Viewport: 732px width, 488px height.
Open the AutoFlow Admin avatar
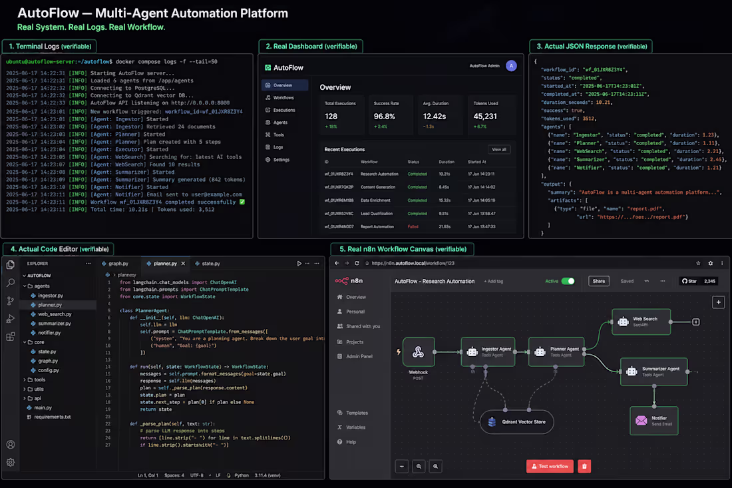click(x=511, y=66)
